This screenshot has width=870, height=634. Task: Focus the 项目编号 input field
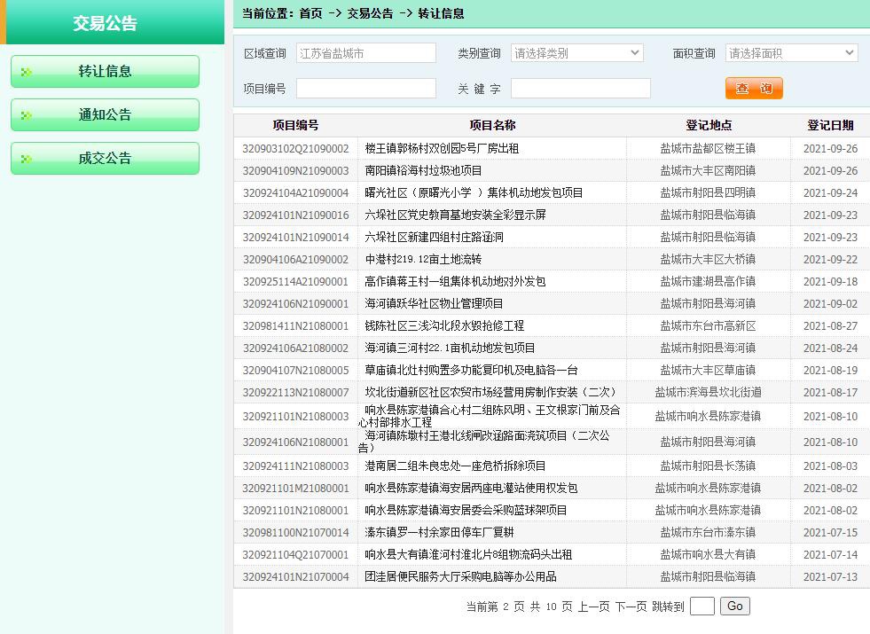(365, 89)
